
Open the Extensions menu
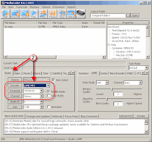pos(59,7)
